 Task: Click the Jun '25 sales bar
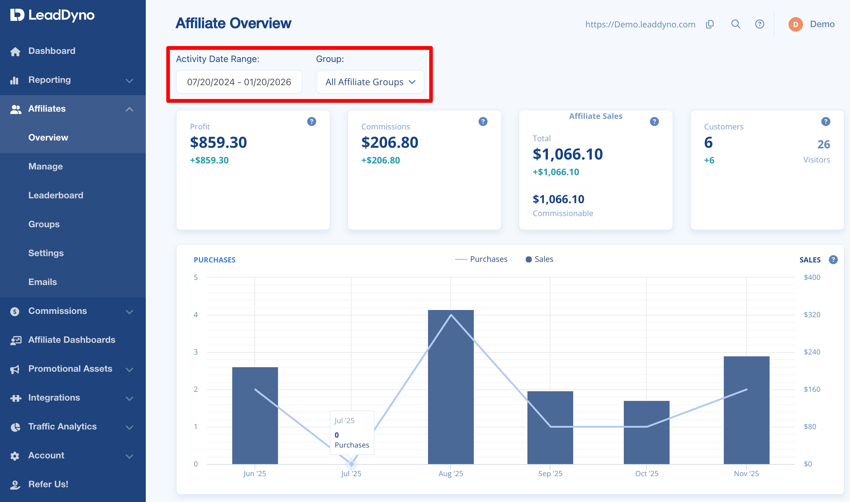tap(255, 415)
